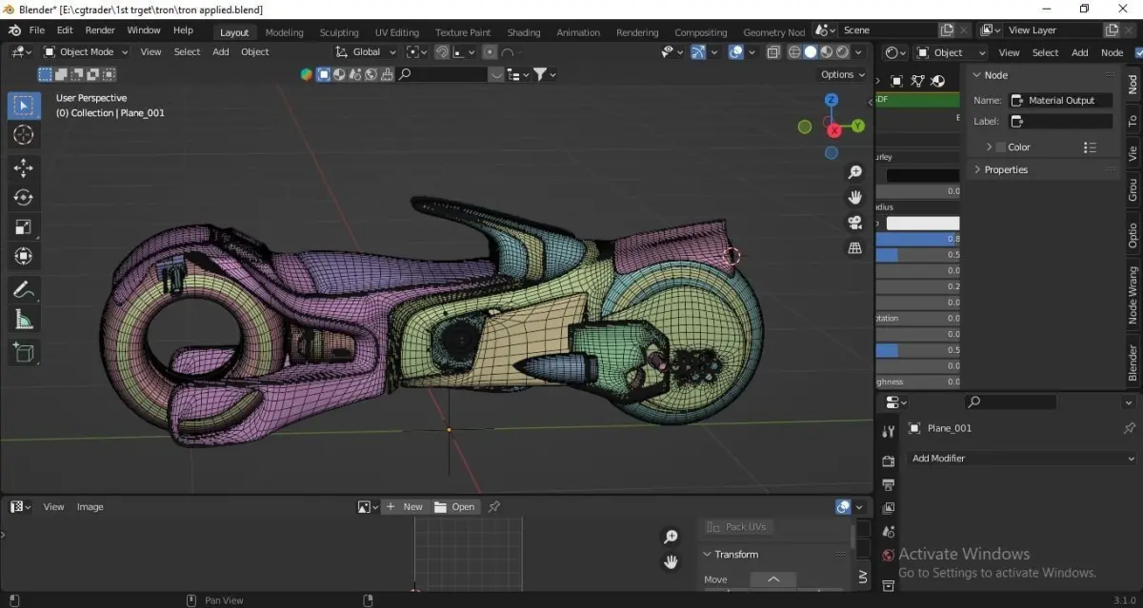The width and height of the screenshot is (1143, 608).
Task: Toggle viewport overlays button
Action: click(x=735, y=52)
